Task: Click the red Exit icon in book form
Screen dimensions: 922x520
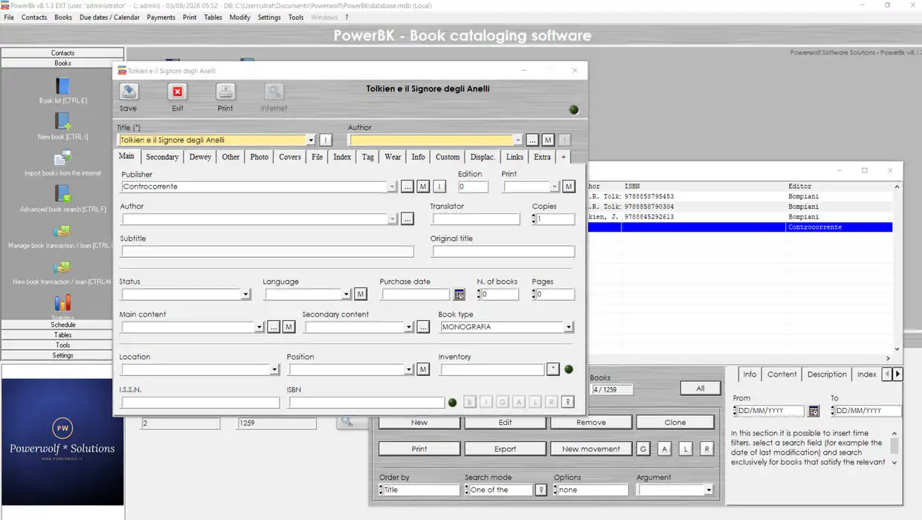Action: [x=178, y=92]
